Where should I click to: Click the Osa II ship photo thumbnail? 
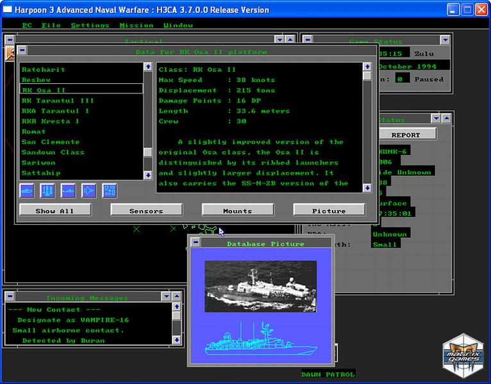tap(260, 286)
